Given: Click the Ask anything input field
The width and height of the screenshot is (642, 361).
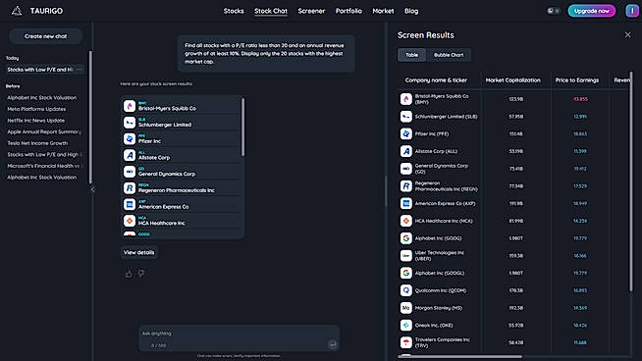Looking at the screenshot, I should pos(239,338).
